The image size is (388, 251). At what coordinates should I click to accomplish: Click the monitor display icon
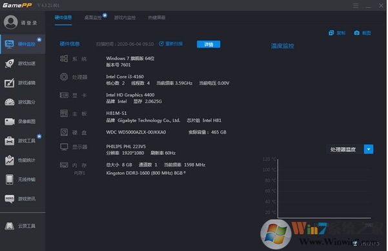pyautogui.click(x=64, y=146)
